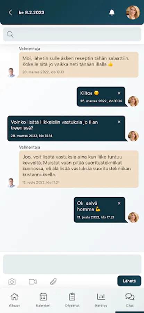Open the user profile photo in header
This screenshot has height=313, width=144.
pos(133,13)
